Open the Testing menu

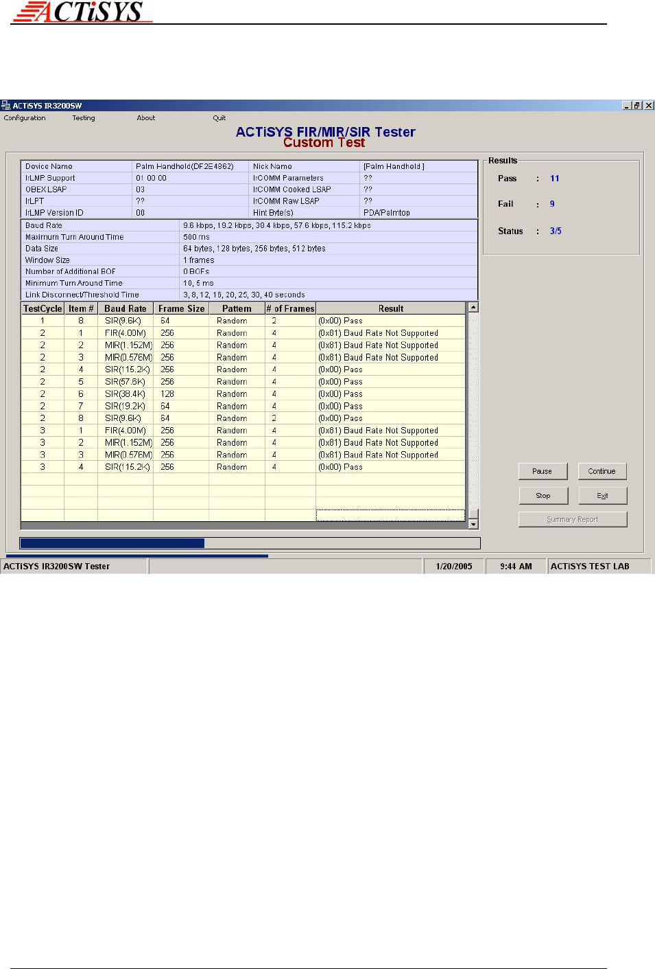point(84,118)
